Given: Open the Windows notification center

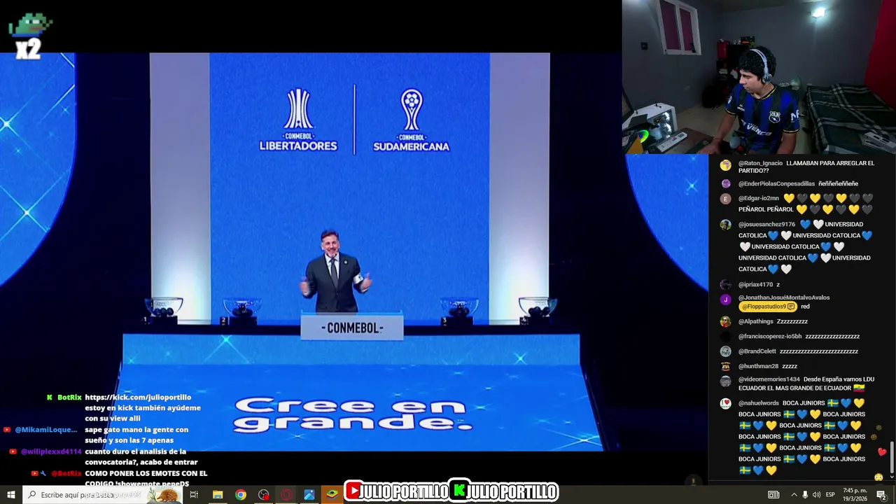Looking at the screenshot, I should [881, 495].
